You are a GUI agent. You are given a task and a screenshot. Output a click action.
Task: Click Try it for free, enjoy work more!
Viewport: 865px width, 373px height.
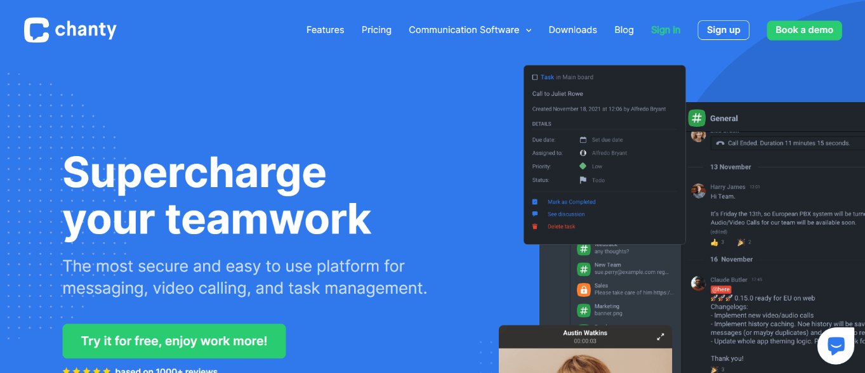click(174, 341)
